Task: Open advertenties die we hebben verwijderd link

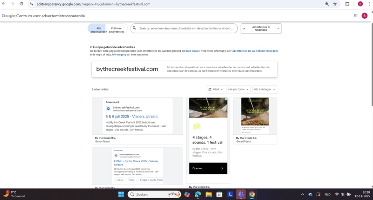Action: pos(255,51)
